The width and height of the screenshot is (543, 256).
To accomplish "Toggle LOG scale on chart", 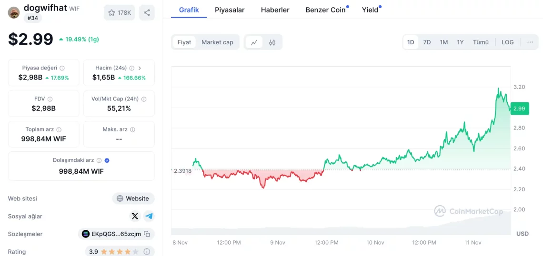I will tap(507, 42).
